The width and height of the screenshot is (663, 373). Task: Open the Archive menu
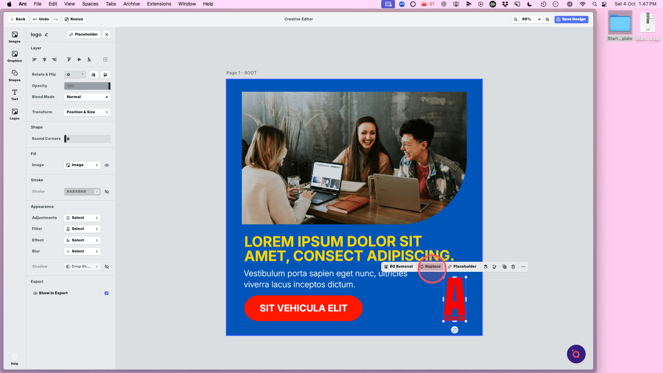(x=131, y=4)
